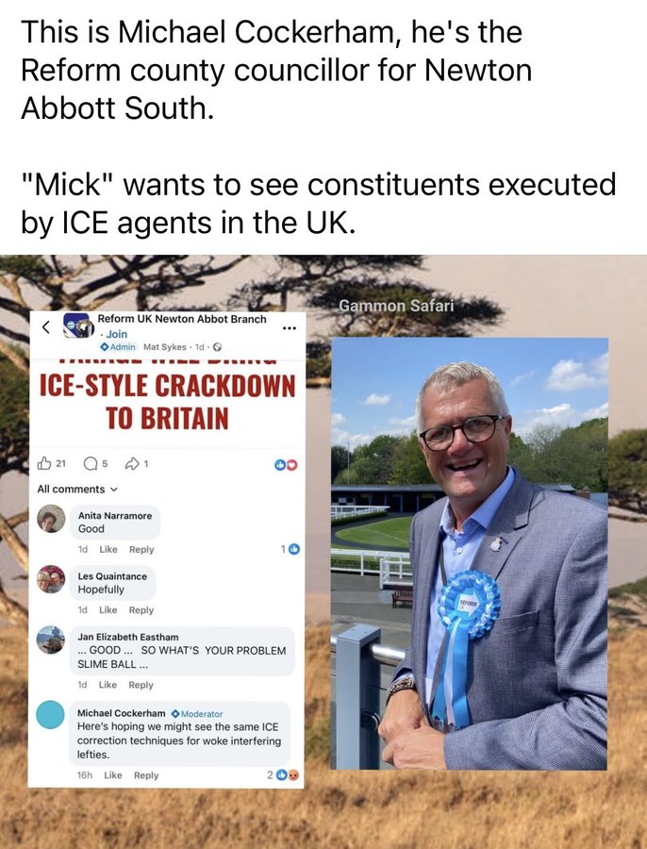View reactions on Michael Cockerham's comment
This screenshot has height=849, width=647.
click(x=283, y=774)
